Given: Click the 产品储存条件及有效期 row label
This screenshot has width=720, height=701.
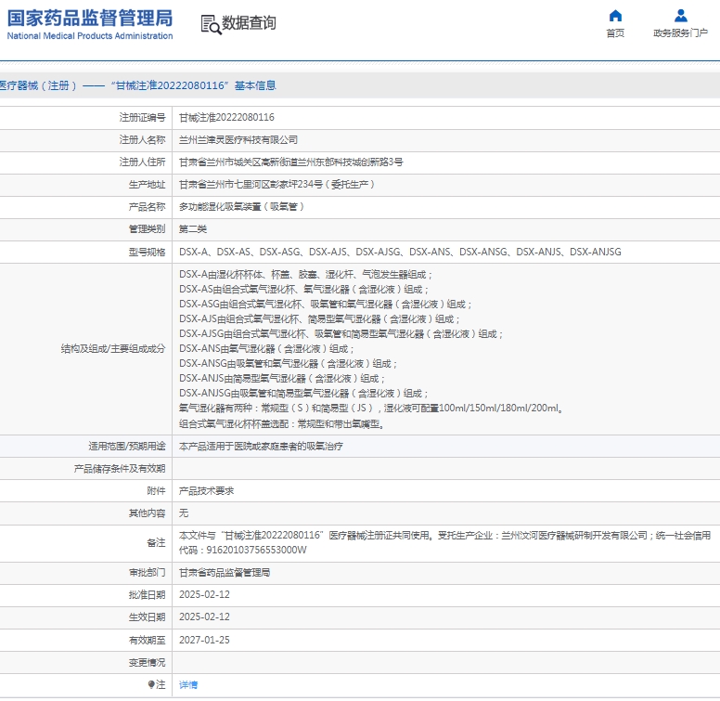Looking at the screenshot, I should click(120, 469).
